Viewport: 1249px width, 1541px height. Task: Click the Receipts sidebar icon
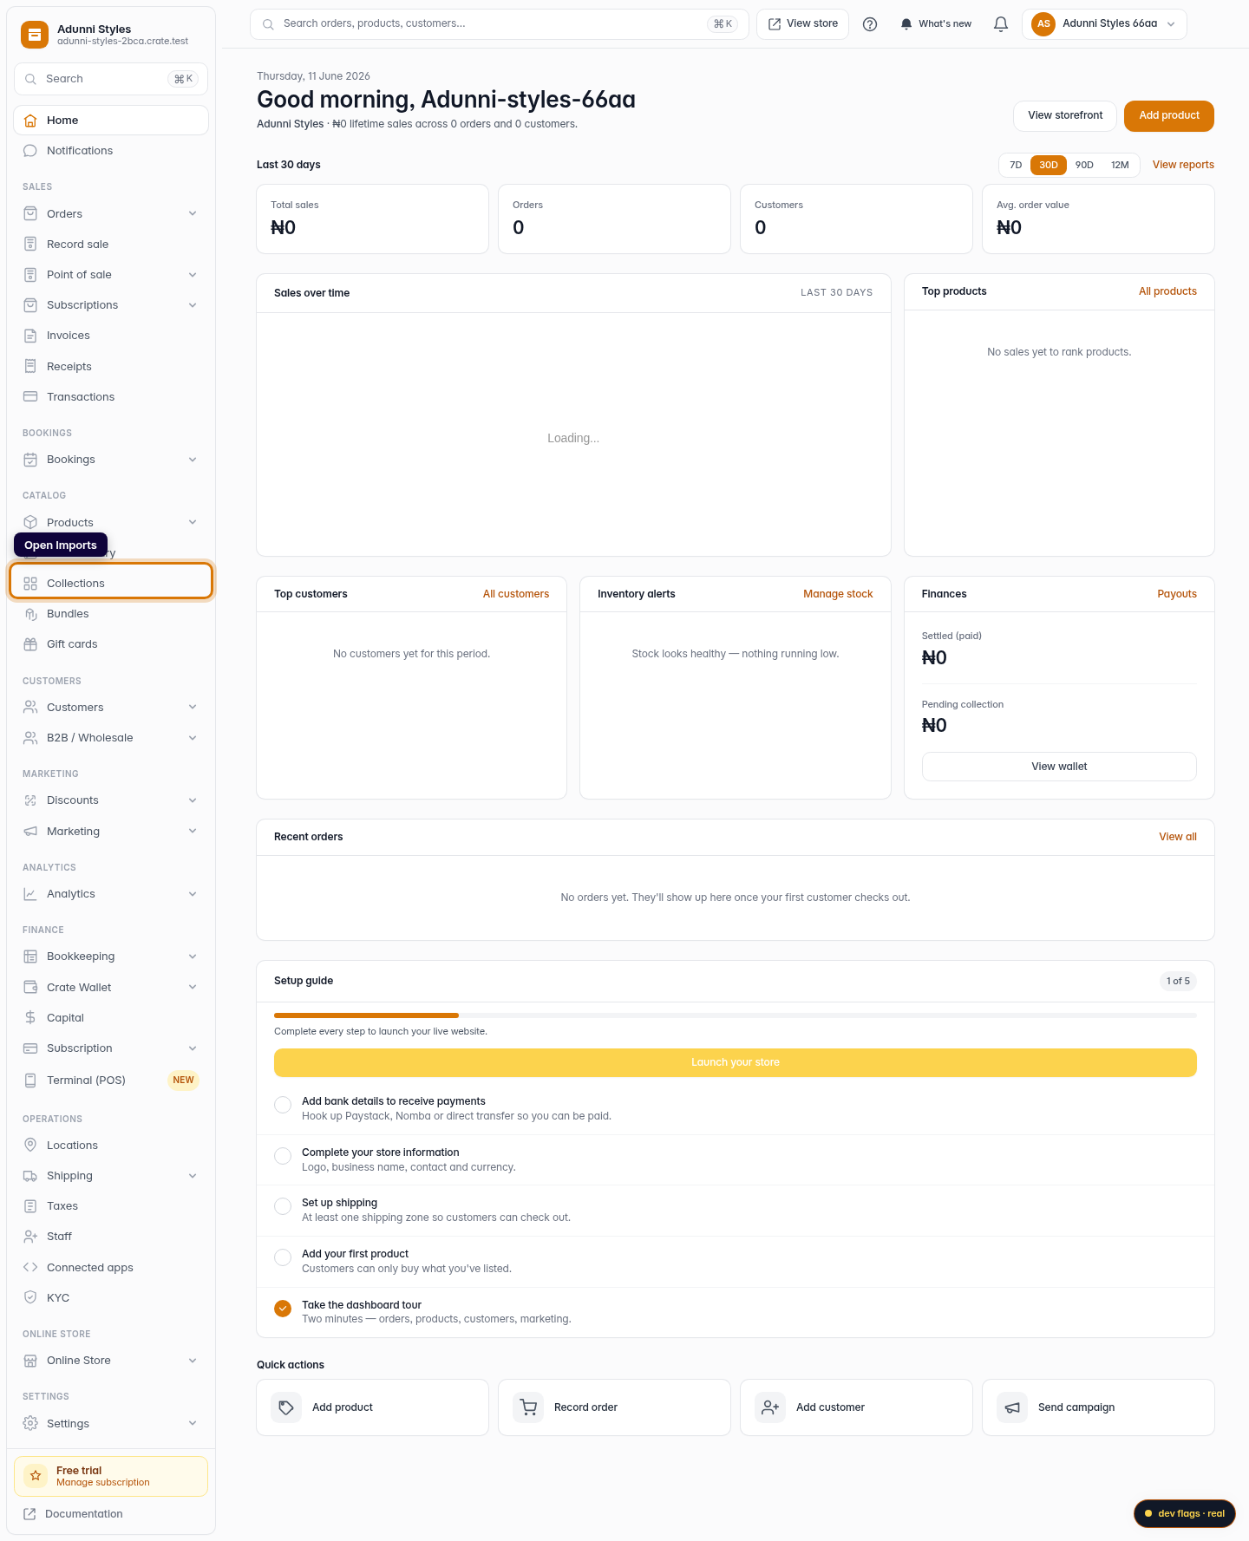30,366
